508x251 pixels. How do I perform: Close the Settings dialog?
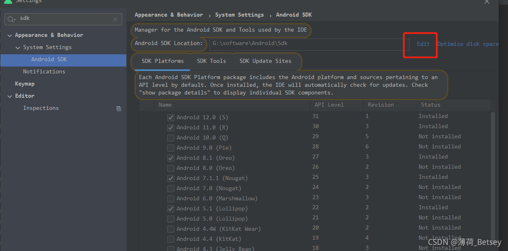pos(487,2)
